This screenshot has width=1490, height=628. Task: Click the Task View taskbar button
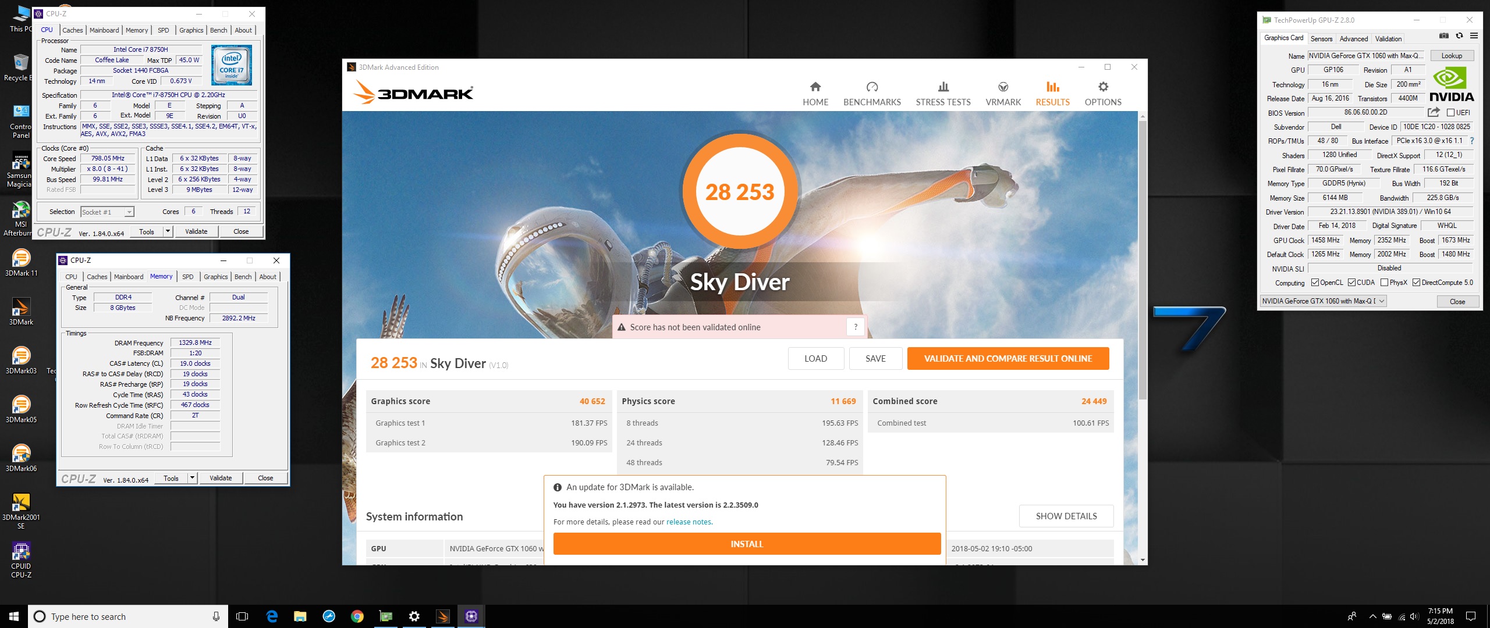pyautogui.click(x=243, y=616)
